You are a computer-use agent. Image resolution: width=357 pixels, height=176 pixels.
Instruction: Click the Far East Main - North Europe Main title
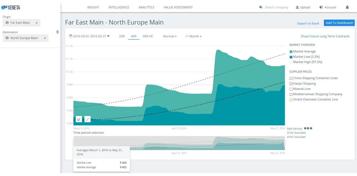tap(115, 23)
